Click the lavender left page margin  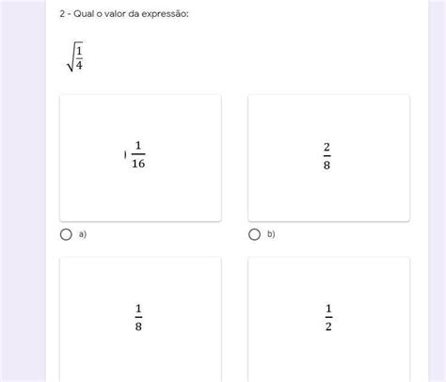pyautogui.click(x=23, y=191)
